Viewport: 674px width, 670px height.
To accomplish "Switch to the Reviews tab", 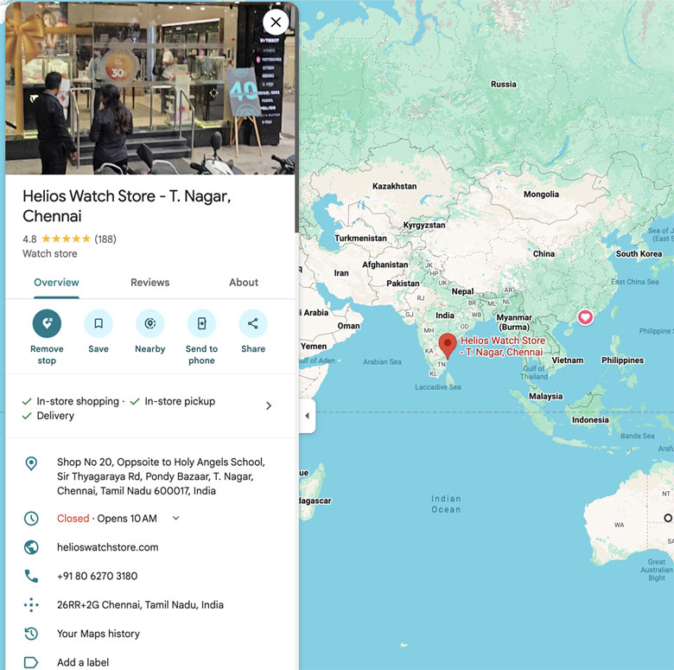I will pos(150,283).
